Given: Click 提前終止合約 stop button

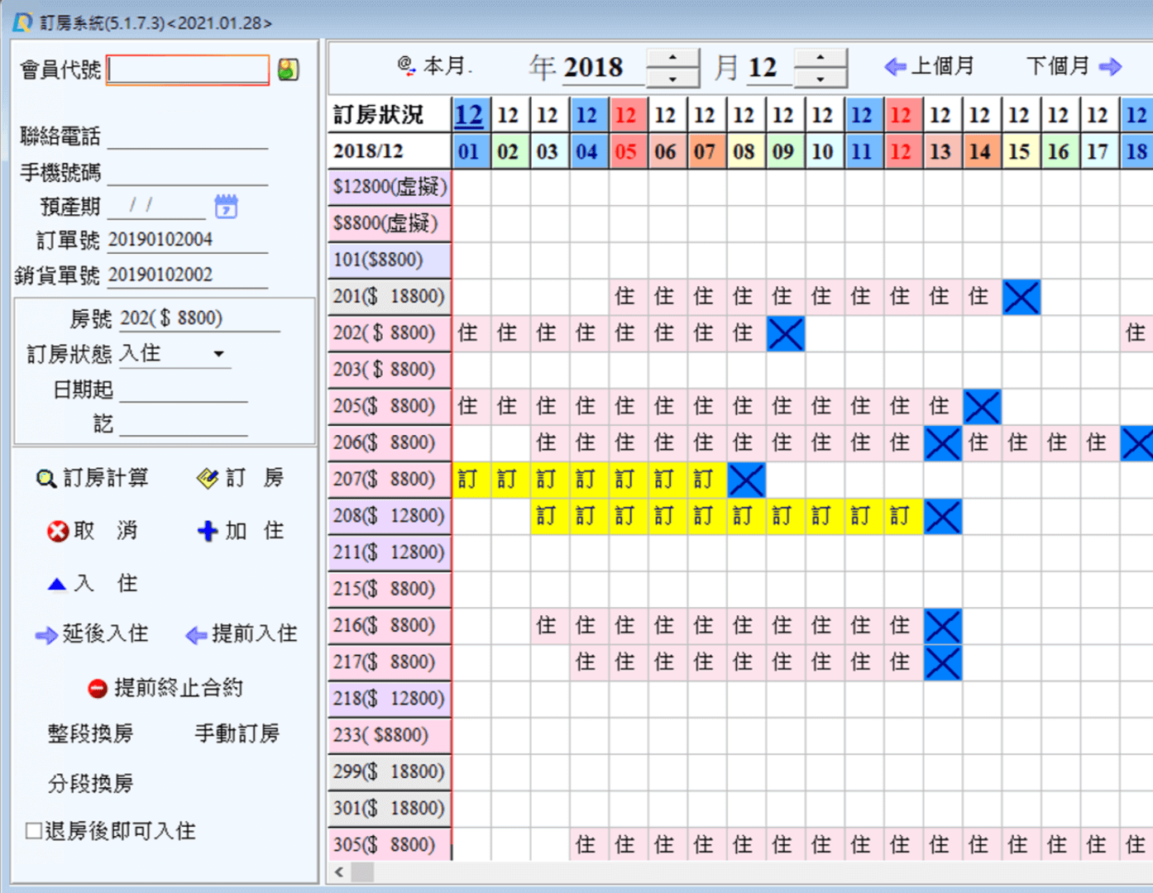Looking at the screenshot, I should tap(165, 688).
